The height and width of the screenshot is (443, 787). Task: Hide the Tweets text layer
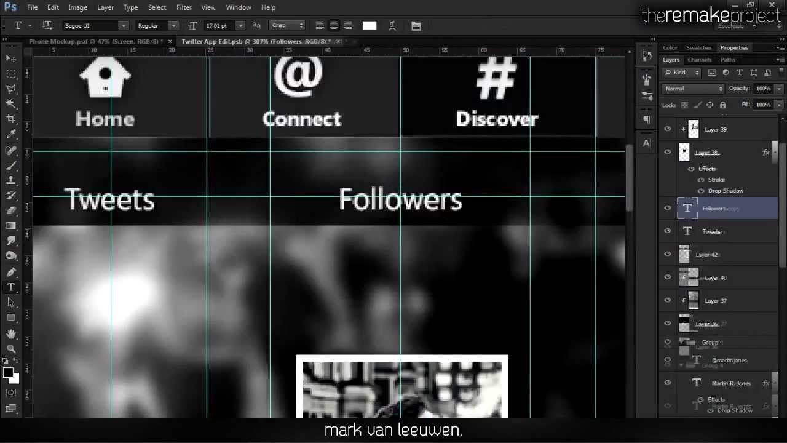coord(668,231)
